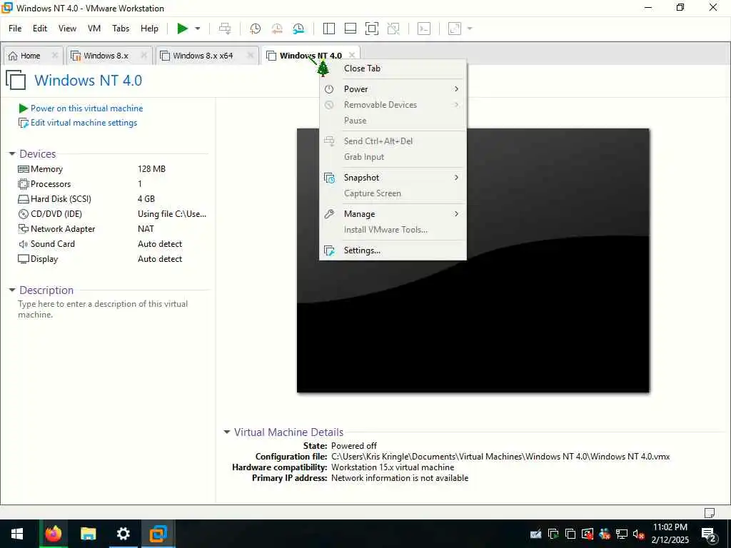Screen dimensions: 731x548
Task: Expand the Manage submenu in context menu
Action: tap(393, 214)
